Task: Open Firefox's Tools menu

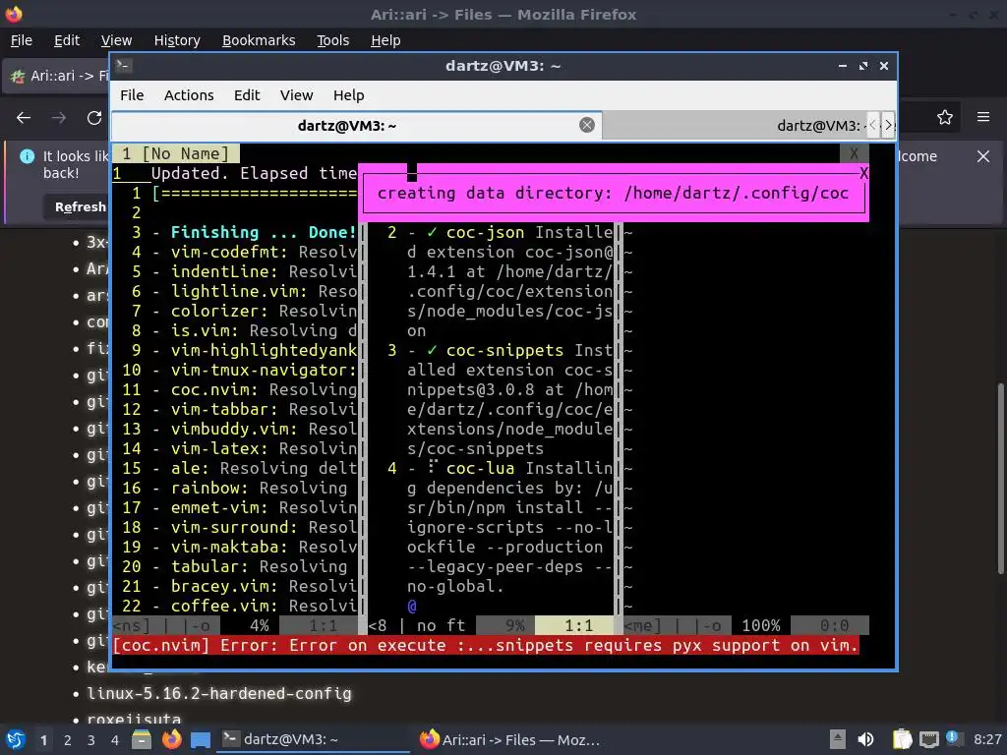Action: [332, 40]
